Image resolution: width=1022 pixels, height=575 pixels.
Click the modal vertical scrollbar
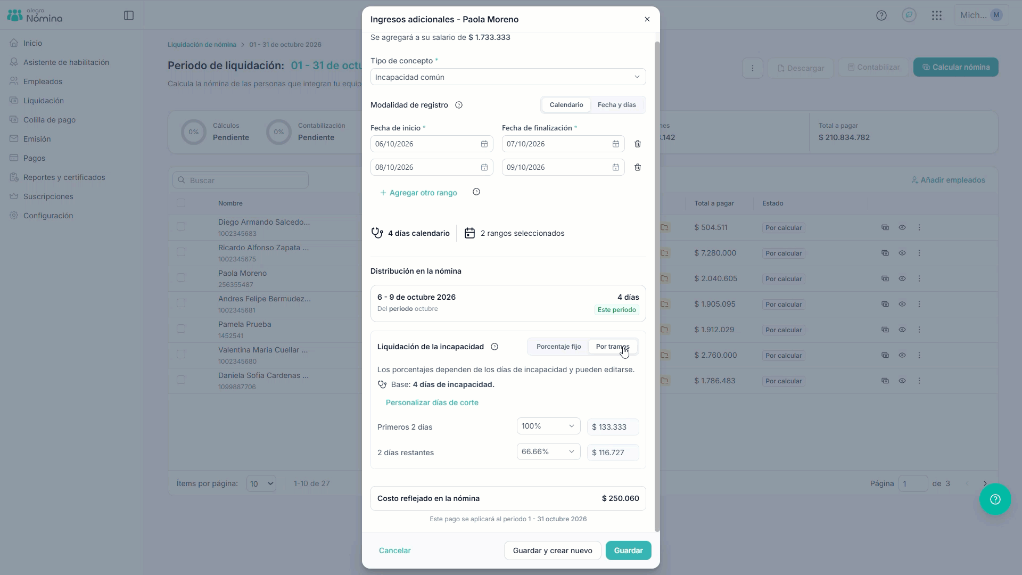(x=657, y=286)
